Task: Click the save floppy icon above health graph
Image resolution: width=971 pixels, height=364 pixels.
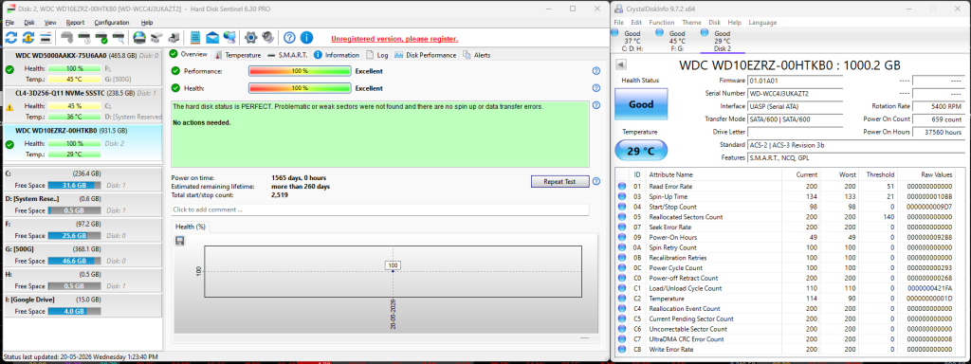Action: coord(180,240)
